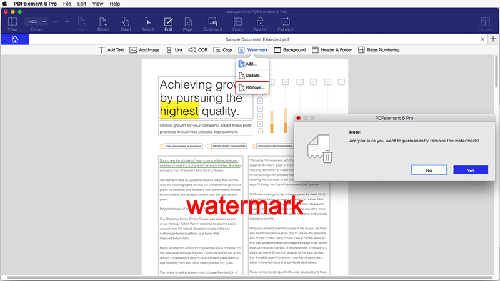Screen dimensions: 500x281
Task: Open Header & Footer options
Action: tap(332, 50)
